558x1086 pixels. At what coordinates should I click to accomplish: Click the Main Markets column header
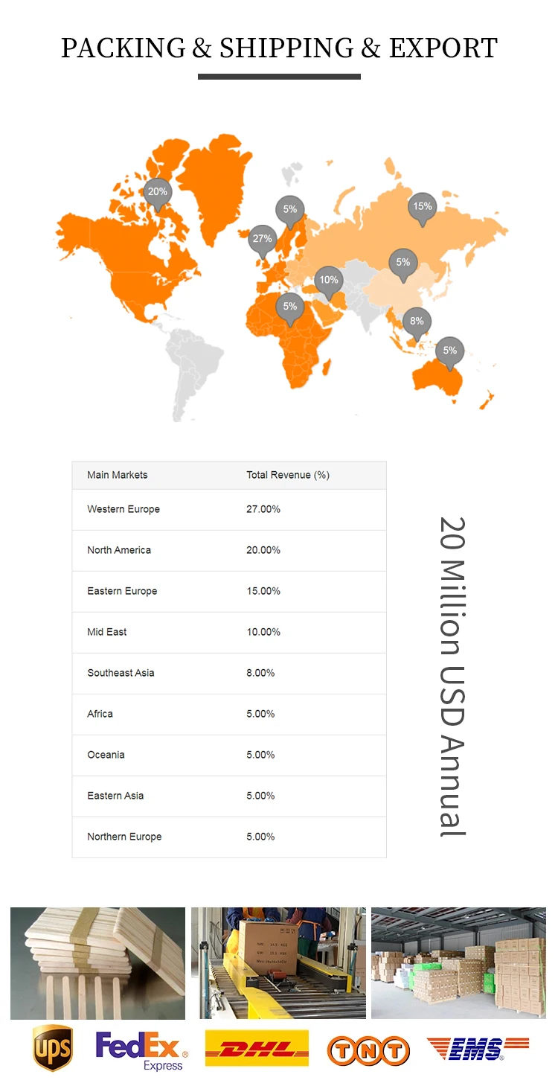(x=118, y=475)
